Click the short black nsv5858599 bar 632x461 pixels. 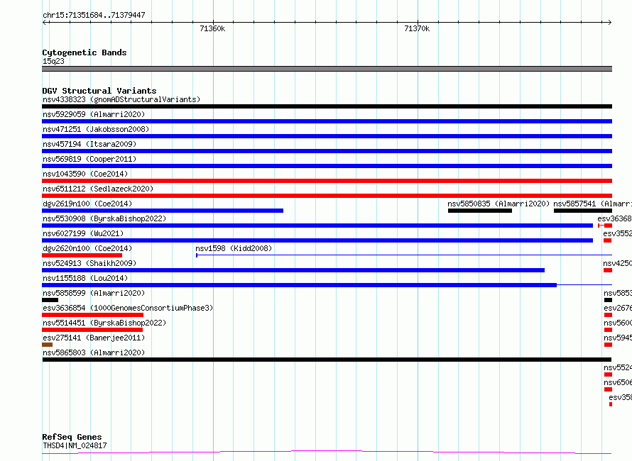tap(50, 300)
